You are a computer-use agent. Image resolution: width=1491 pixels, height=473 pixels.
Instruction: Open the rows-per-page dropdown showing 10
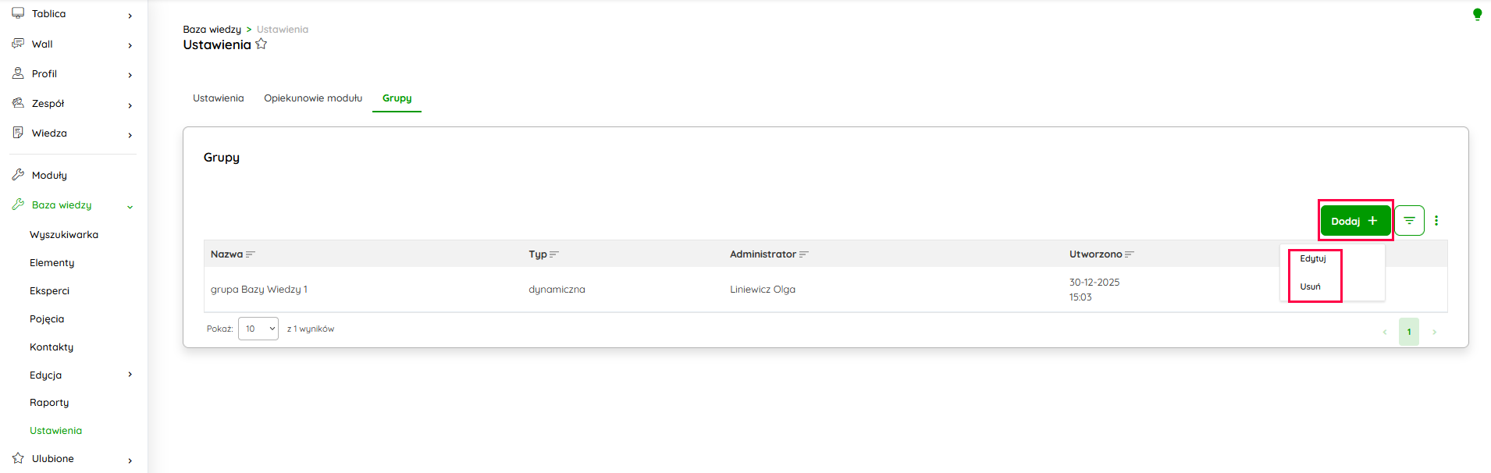pyautogui.click(x=258, y=329)
